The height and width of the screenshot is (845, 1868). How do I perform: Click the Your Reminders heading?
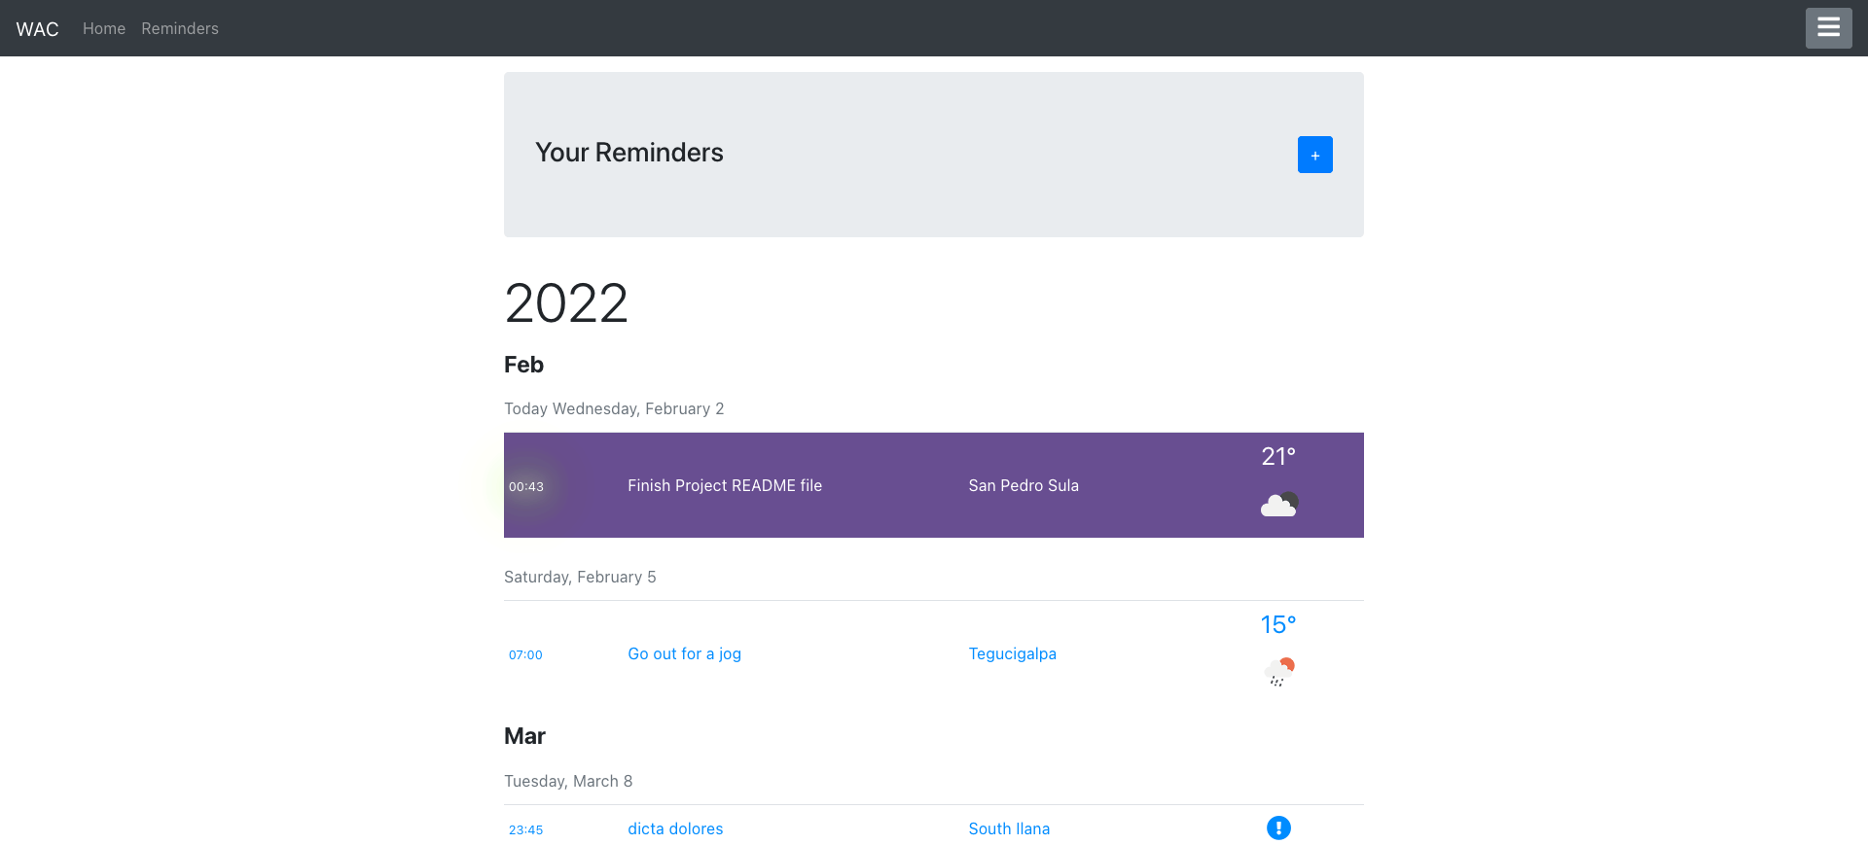(629, 153)
